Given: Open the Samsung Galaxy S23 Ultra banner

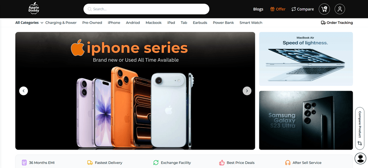Looking at the screenshot, I should [306, 120].
